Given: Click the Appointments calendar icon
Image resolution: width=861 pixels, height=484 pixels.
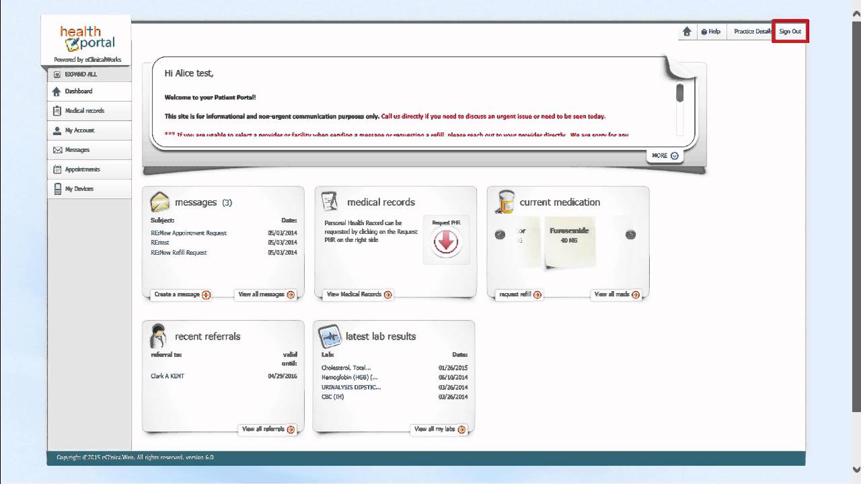Looking at the screenshot, I should coord(57,169).
